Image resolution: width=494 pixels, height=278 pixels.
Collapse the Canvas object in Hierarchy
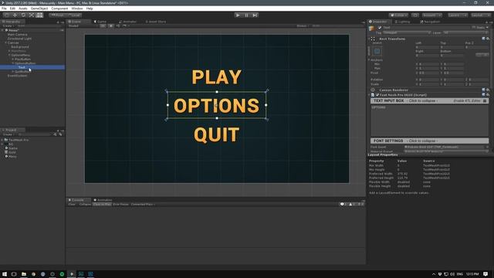pos(5,42)
